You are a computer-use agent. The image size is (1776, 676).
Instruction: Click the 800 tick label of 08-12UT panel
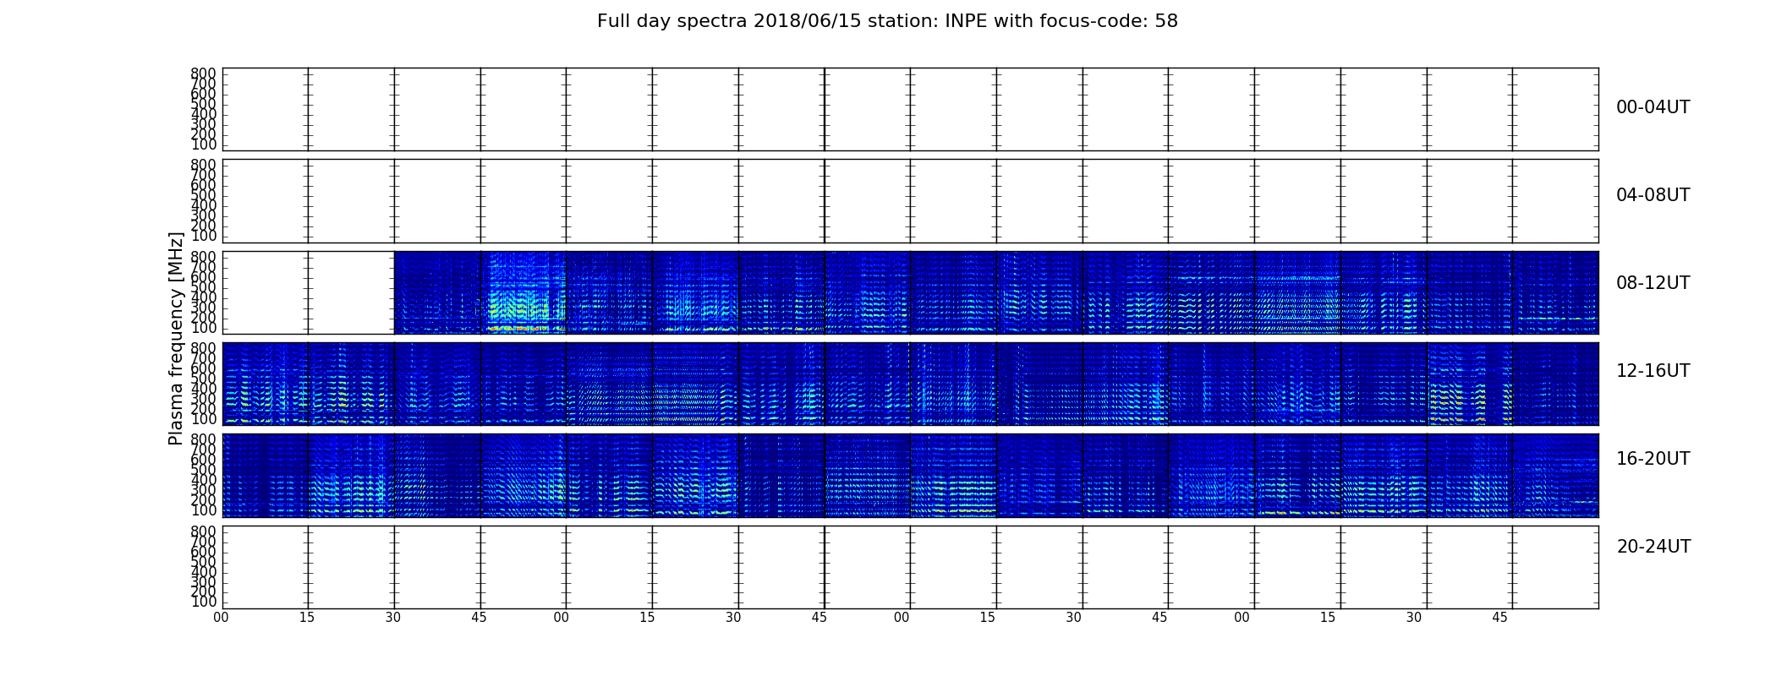click(x=203, y=257)
